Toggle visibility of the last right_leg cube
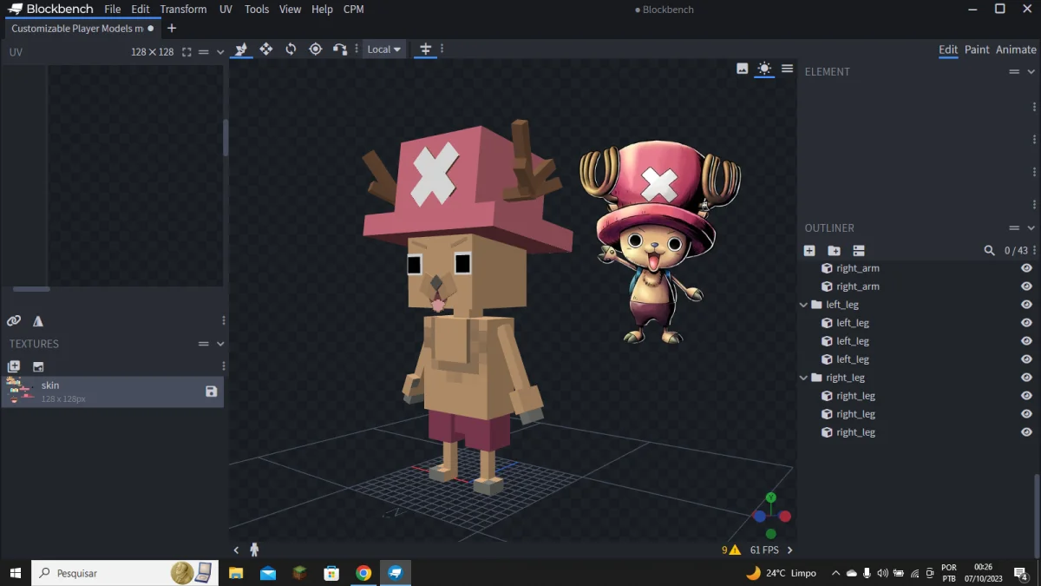Image resolution: width=1041 pixels, height=586 pixels. pos(1026,432)
